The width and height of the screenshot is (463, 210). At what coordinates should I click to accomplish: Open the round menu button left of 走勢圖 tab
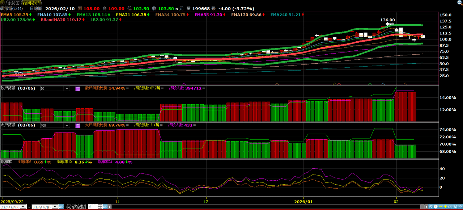click(3, 3)
